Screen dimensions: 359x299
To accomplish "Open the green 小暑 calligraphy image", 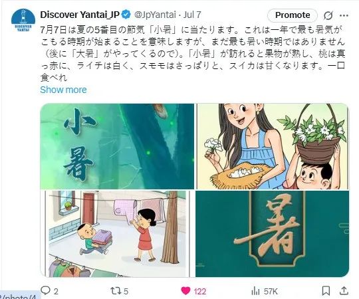I will pos(117,146).
